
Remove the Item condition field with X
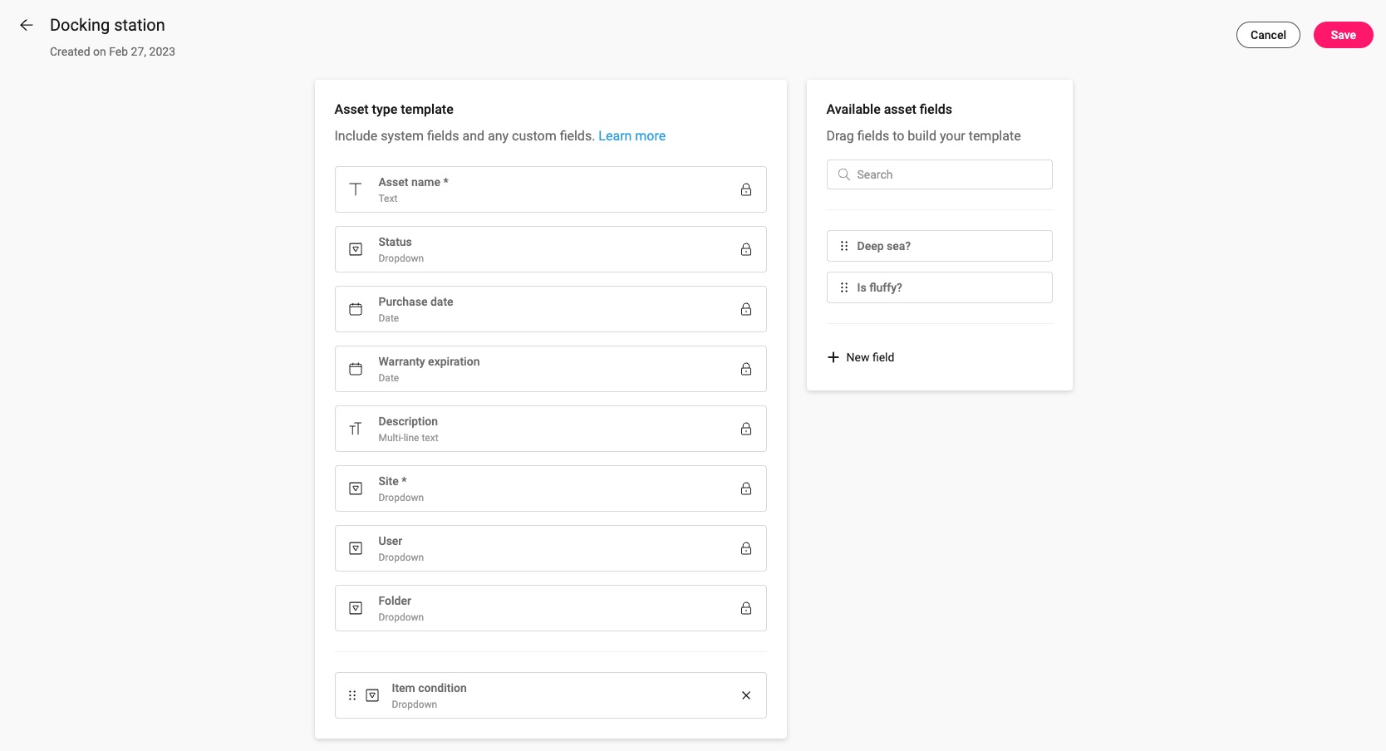point(746,695)
